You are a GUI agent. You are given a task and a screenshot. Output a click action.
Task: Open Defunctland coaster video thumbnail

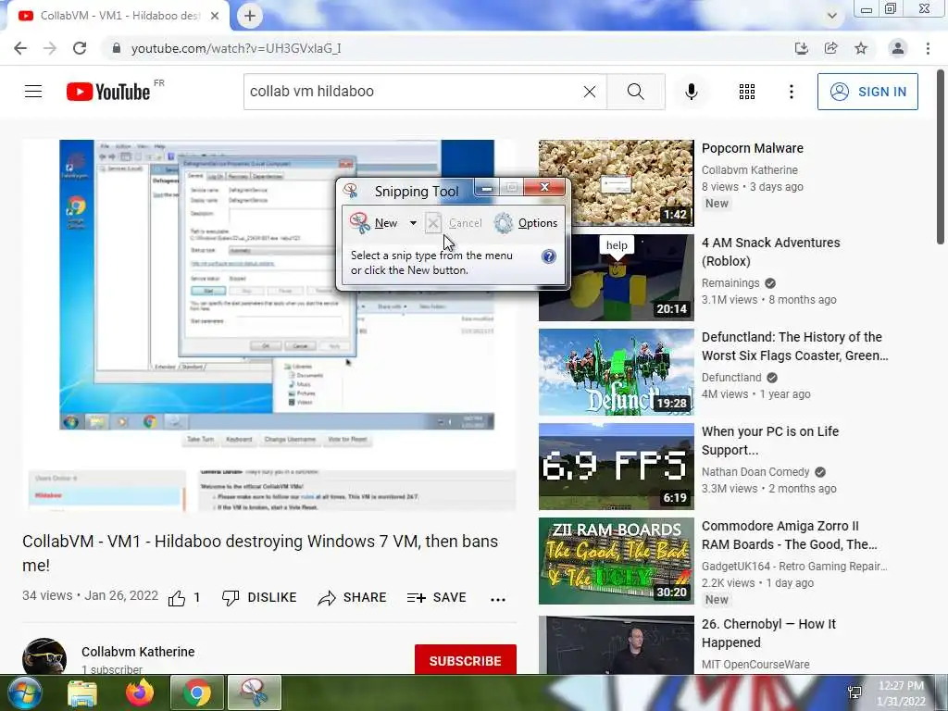coord(616,372)
